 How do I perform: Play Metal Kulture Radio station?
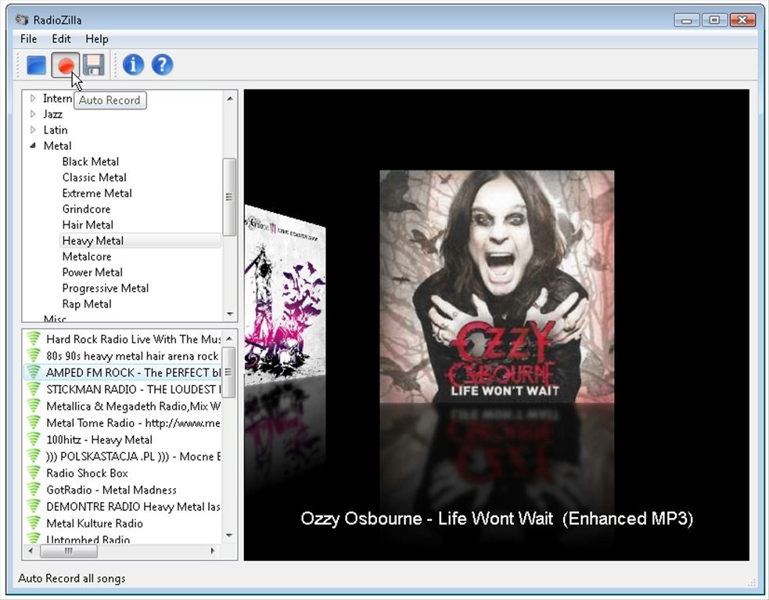click(x=94, y=523)
